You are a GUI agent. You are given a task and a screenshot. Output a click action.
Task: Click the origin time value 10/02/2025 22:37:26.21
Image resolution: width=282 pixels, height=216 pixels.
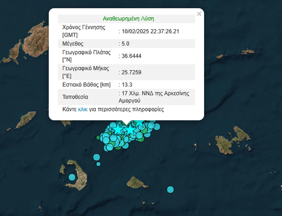click(x=150, y=31)
